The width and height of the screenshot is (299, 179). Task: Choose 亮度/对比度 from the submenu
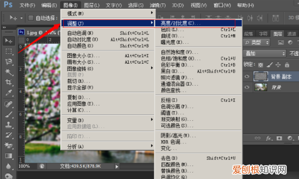click(198, 23)
